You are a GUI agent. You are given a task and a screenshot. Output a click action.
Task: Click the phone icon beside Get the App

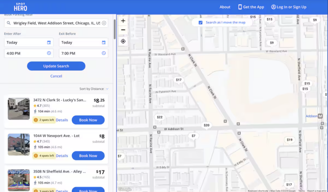(240, 7)
